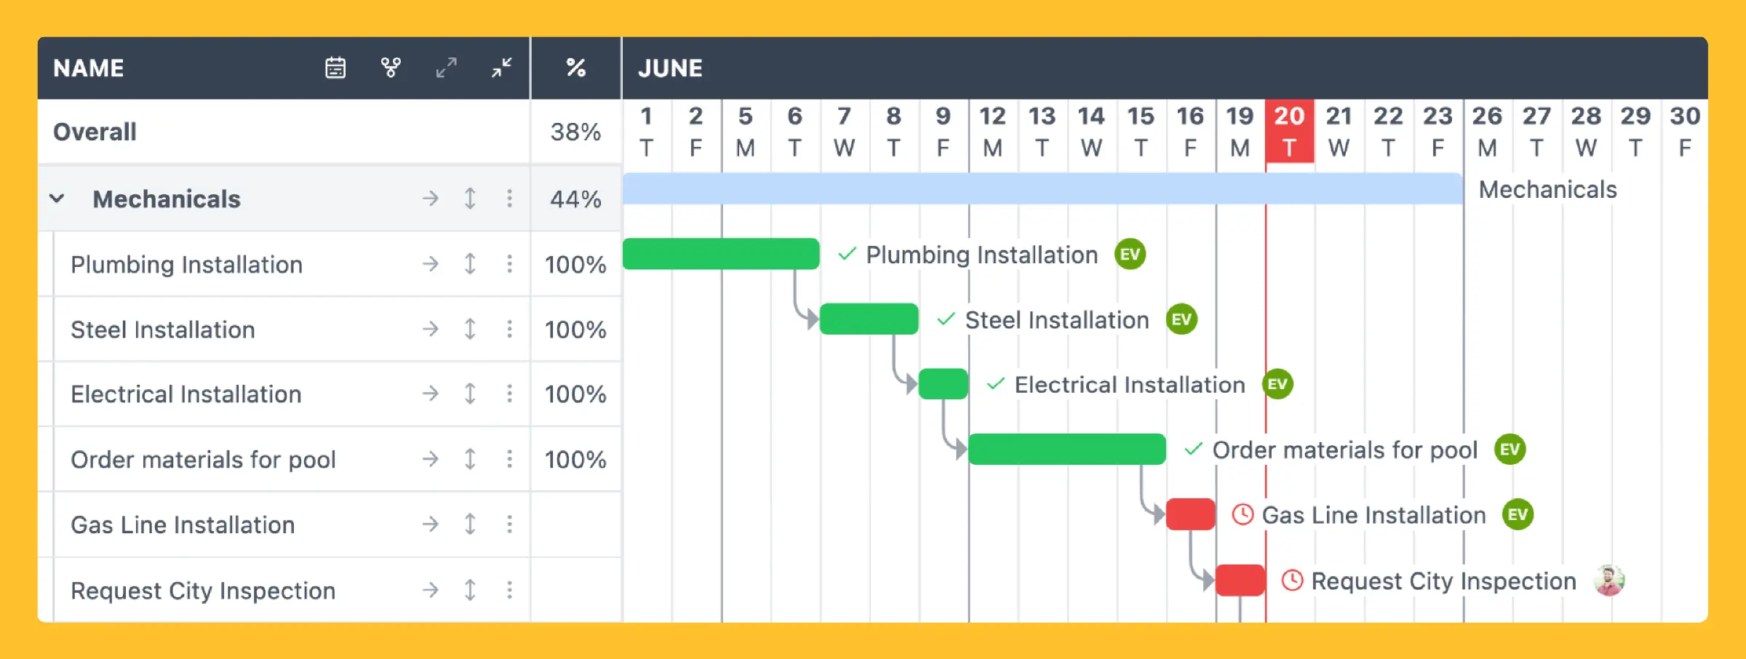Viewport: 1746px width, 659px height.
Task: Click the EV badge near Order materials for pool
Action: point(1511,450)
